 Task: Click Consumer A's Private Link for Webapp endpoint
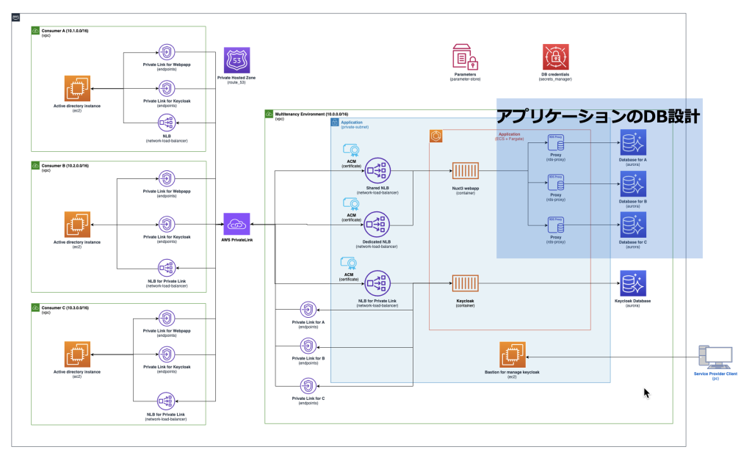click(167, 52)
